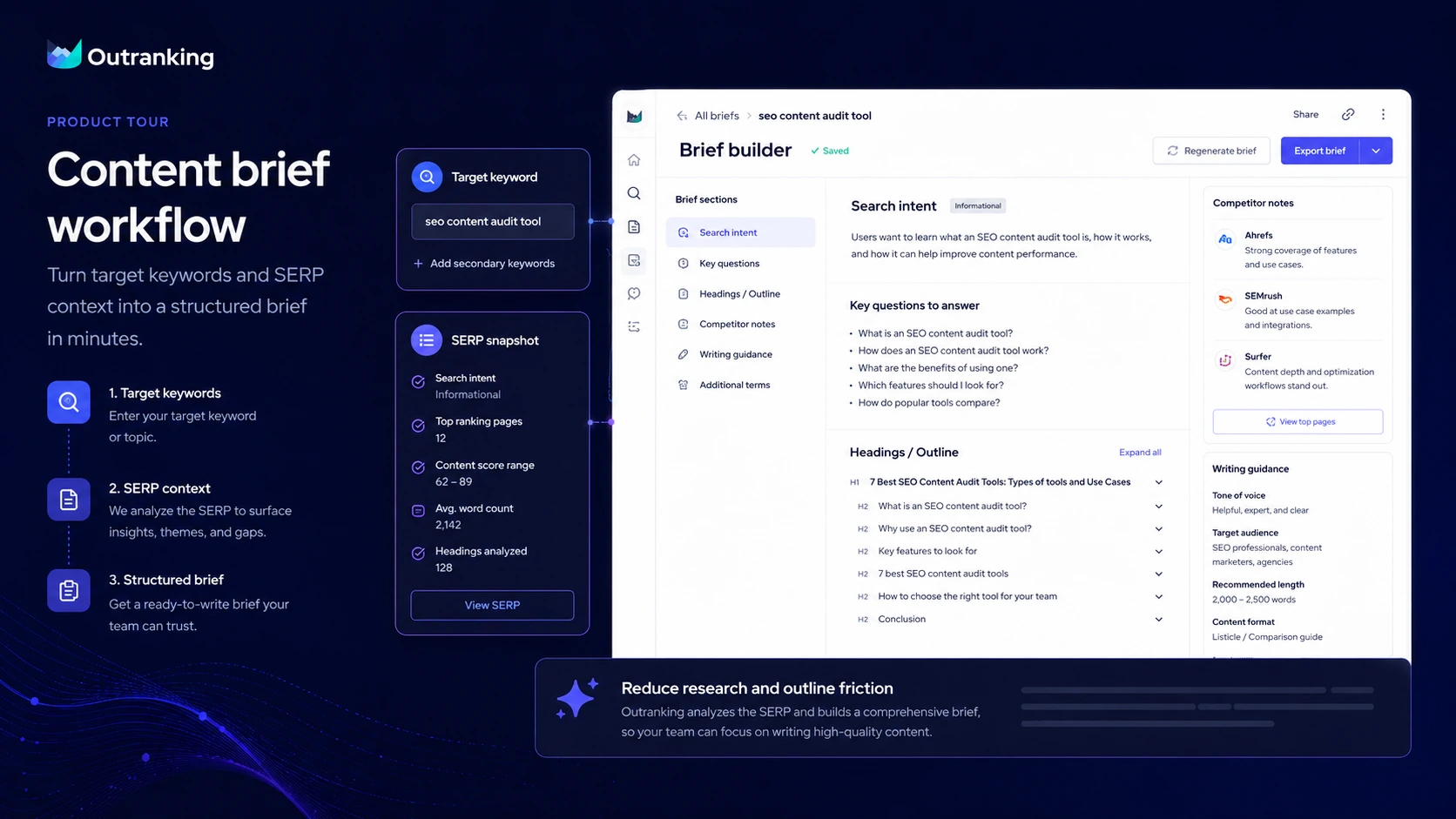Click "Helpful, expert, and clear" tone text
Screen dimensions: 1456x819
(x=1260, y=511)
